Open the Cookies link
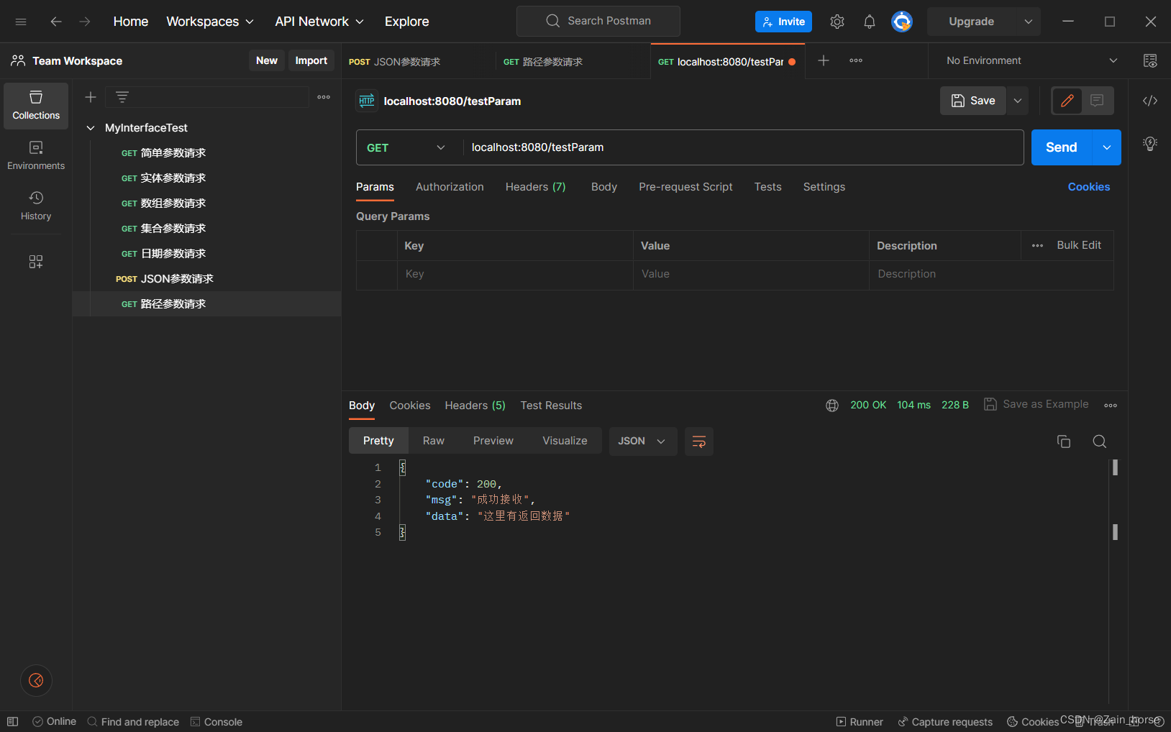This screenshot has height=732, width=1171. pos(1089,187)
